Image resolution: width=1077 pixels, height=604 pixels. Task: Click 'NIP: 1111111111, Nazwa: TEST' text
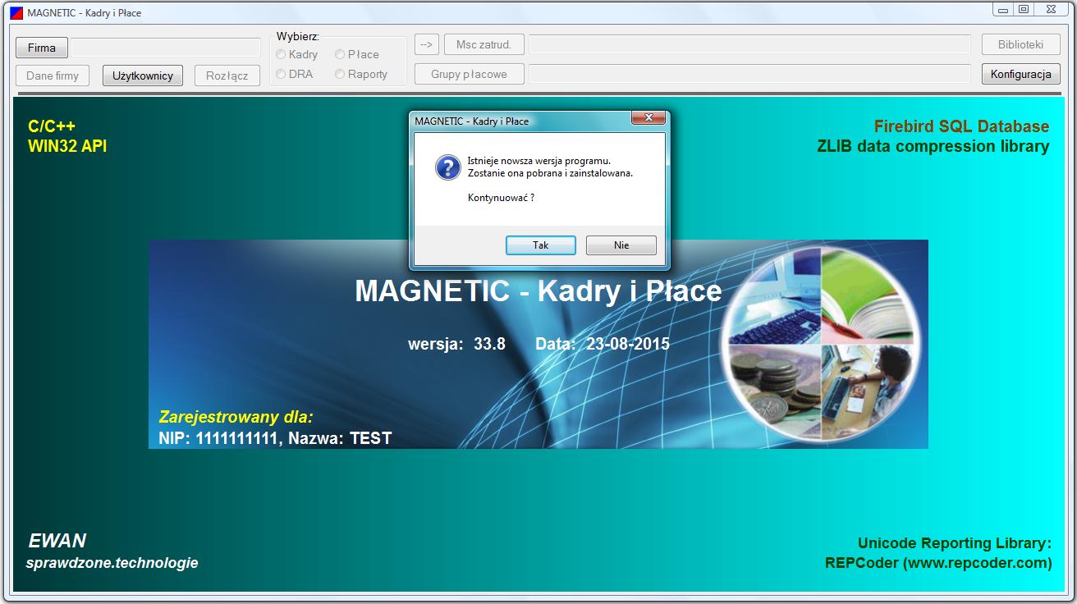coord(275,438)
